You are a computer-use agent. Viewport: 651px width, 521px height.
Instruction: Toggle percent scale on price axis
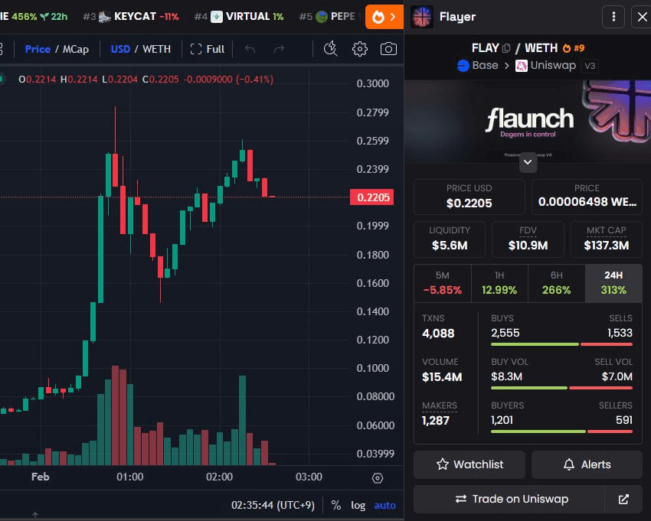click(336, 505)
